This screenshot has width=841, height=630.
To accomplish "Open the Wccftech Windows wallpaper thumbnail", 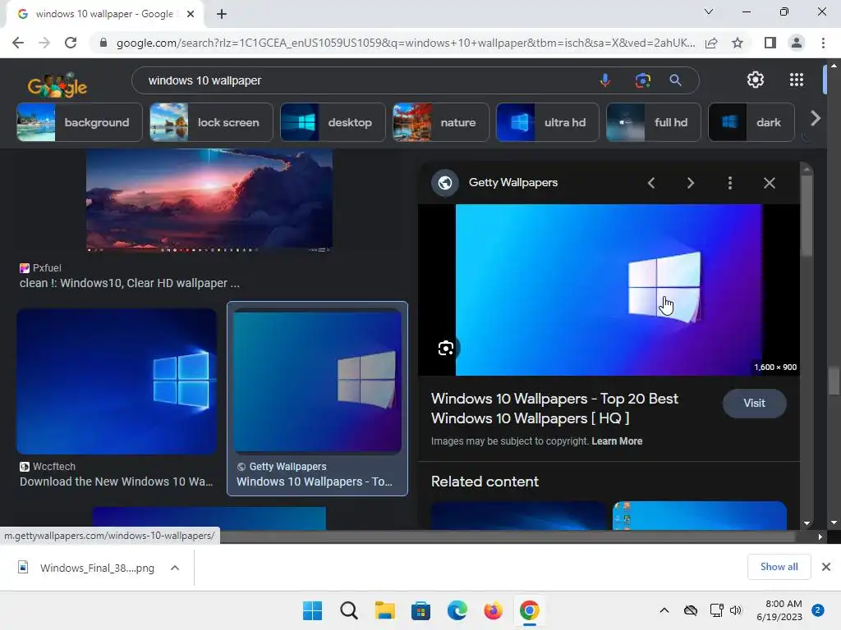I will pyautogui.click(x=117, y=381).
